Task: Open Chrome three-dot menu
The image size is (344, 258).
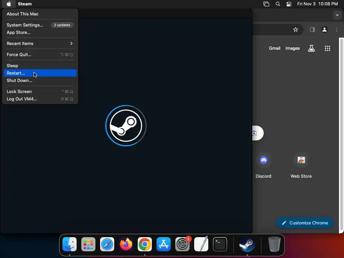Action: click(337, 30)
